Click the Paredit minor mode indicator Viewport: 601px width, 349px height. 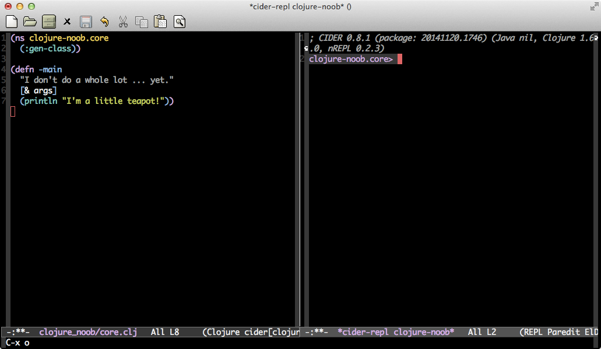point(564,332)
